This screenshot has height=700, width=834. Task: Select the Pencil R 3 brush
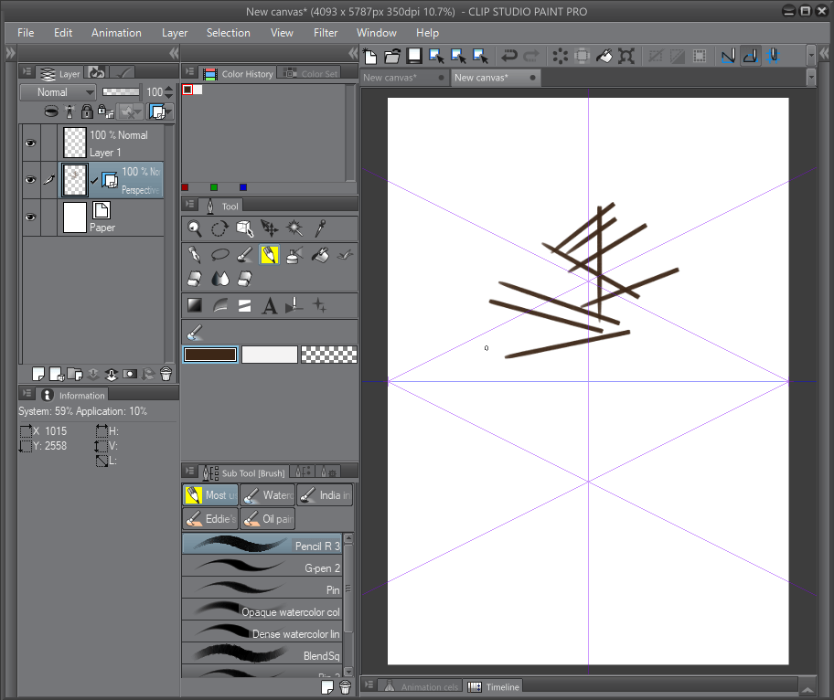[x=262, y=546]
